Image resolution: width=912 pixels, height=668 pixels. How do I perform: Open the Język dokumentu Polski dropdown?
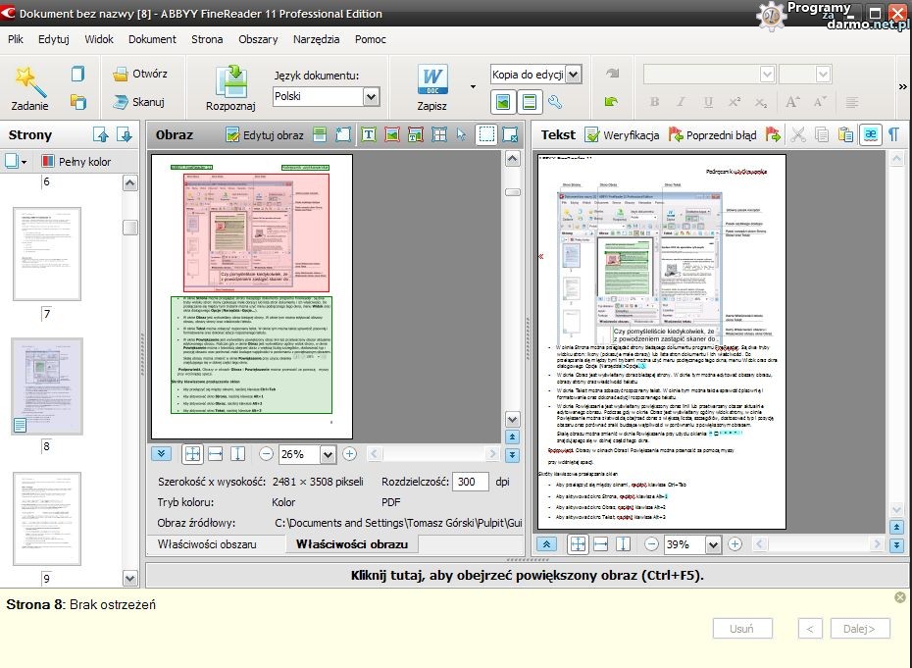[x=371, y=96]
